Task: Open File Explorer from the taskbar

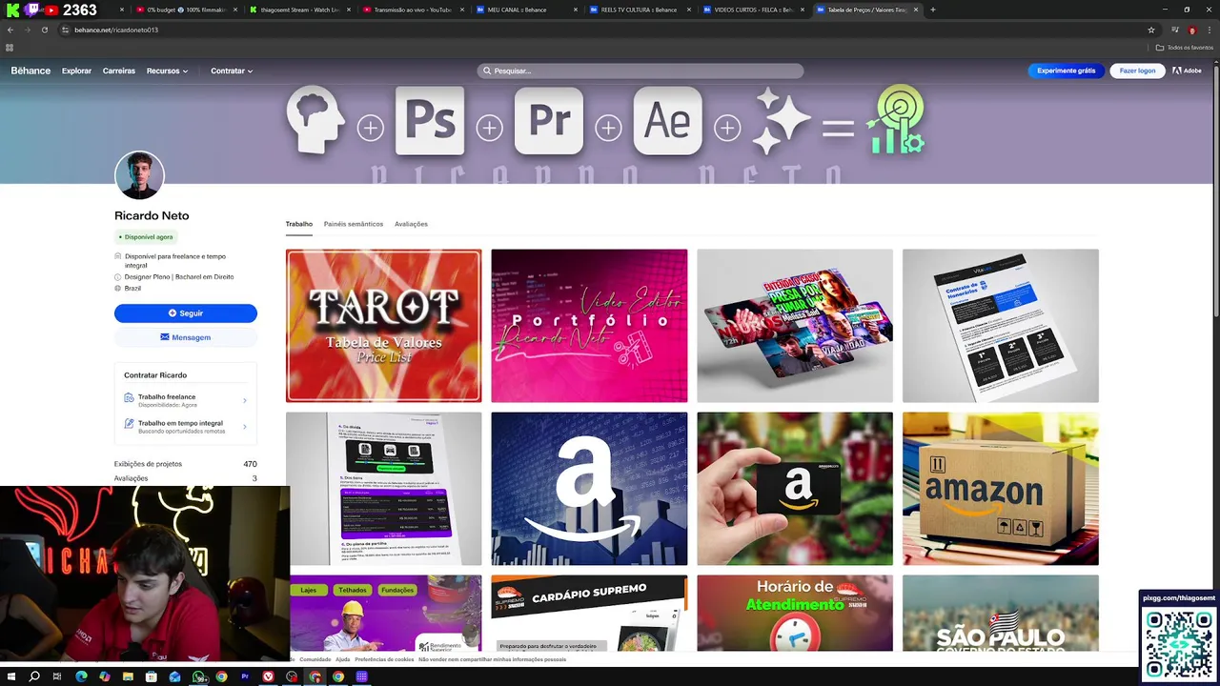Action: [x=128, y=676]
